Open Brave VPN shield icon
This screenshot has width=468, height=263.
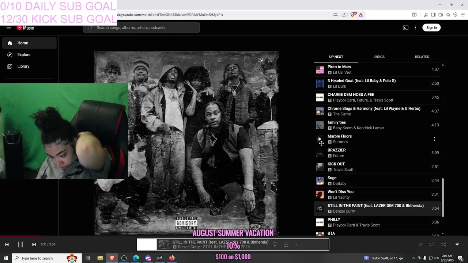point(455,15)
